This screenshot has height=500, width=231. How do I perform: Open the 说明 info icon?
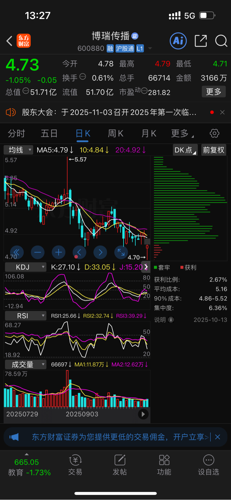[x=171, y=320]
